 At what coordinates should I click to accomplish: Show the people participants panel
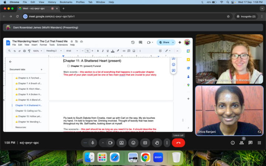242,143
